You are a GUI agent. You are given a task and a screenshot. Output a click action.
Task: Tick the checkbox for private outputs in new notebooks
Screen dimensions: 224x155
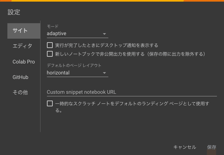point(50,54)
